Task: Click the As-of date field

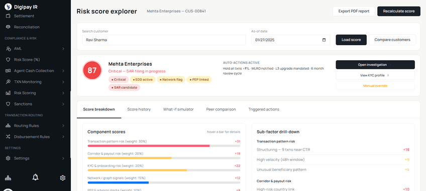Action: [x=291, y=40]
